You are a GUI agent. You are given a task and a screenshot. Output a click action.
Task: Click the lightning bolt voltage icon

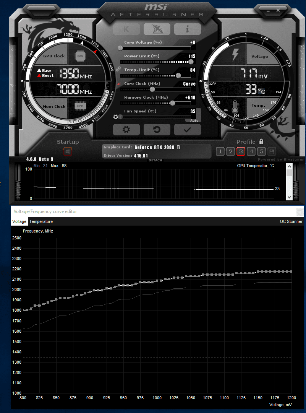235,55
